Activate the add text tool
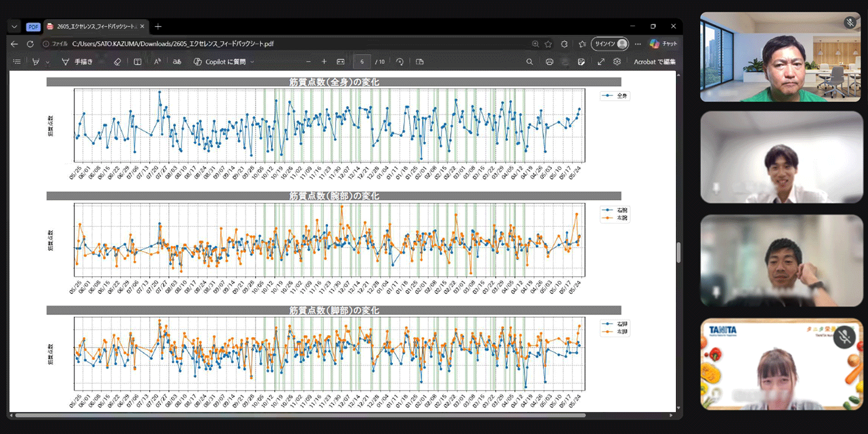 click(137, 61)
